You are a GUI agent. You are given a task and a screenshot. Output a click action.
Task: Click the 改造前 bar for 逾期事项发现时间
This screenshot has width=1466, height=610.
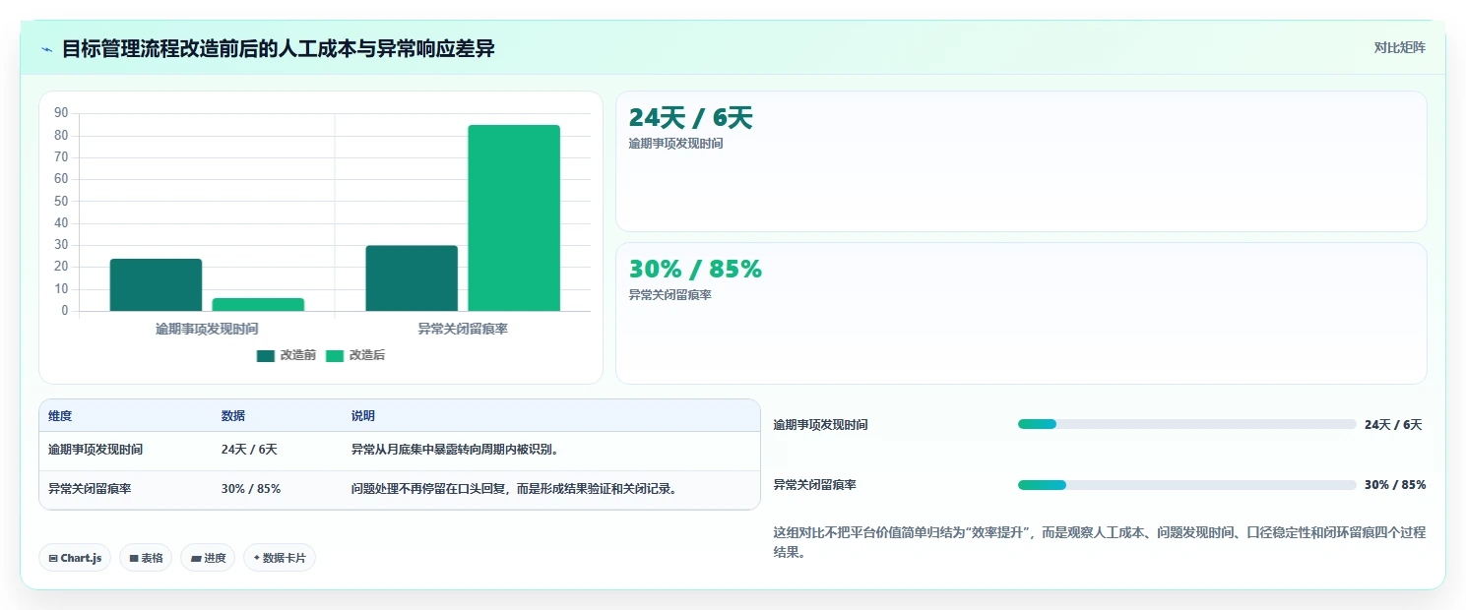[156, 285]
